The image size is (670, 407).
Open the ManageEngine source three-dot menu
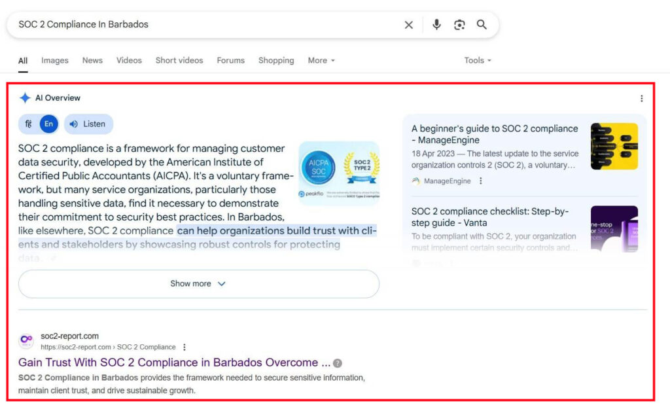click(481, 181)
